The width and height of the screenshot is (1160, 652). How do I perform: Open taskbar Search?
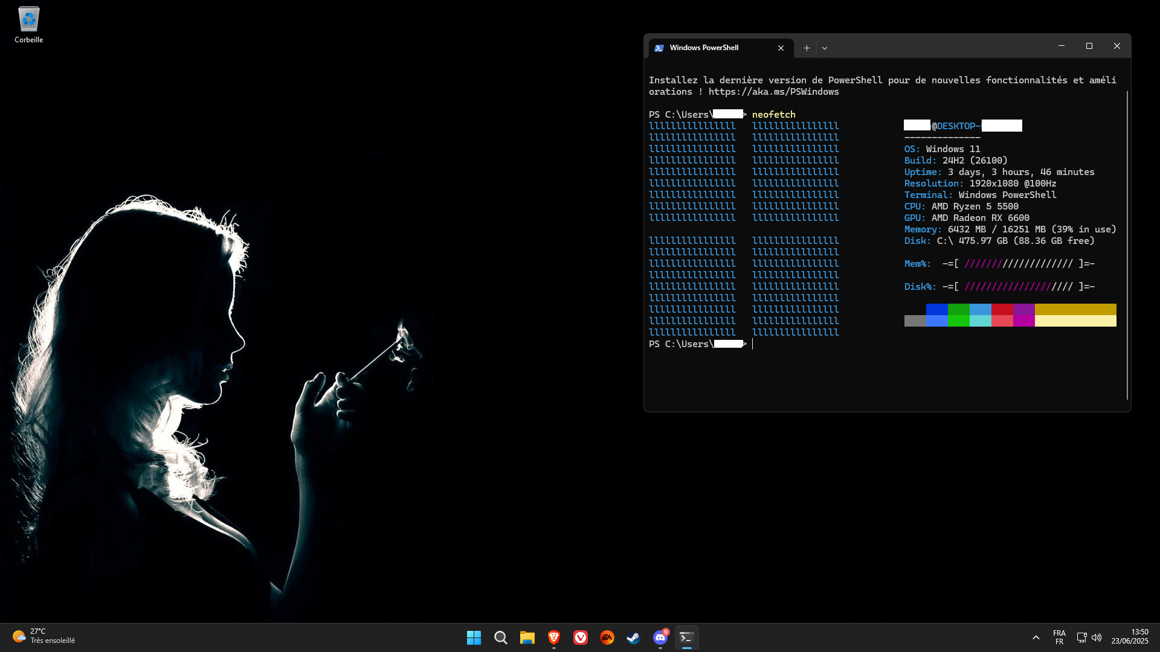[500, 638]
